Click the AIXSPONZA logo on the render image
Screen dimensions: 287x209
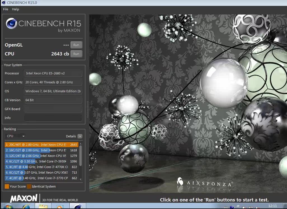205,183
